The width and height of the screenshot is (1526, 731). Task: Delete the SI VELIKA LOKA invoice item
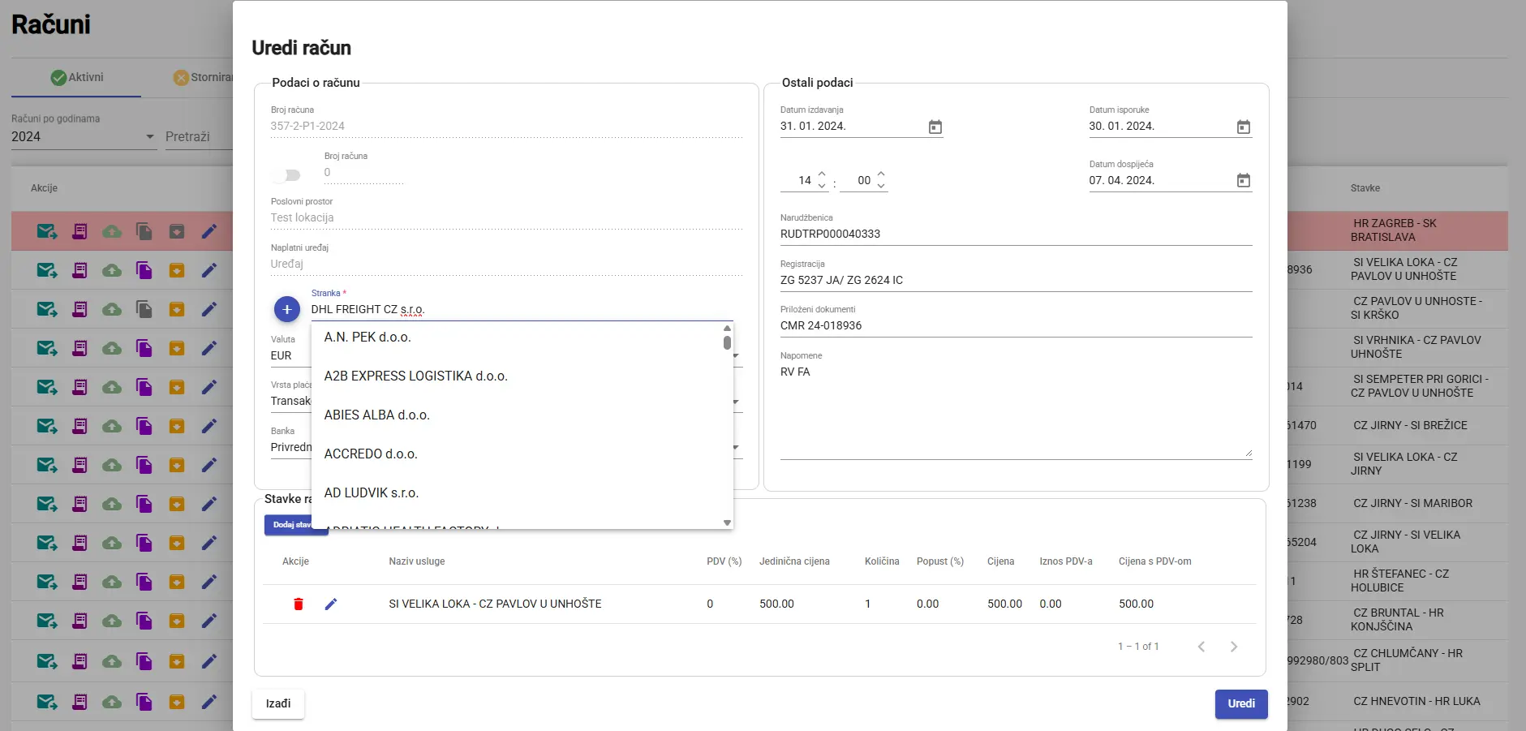[x=299, y=604]
